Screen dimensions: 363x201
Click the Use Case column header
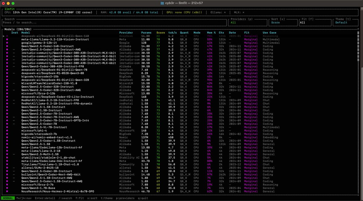click(270, 33)
